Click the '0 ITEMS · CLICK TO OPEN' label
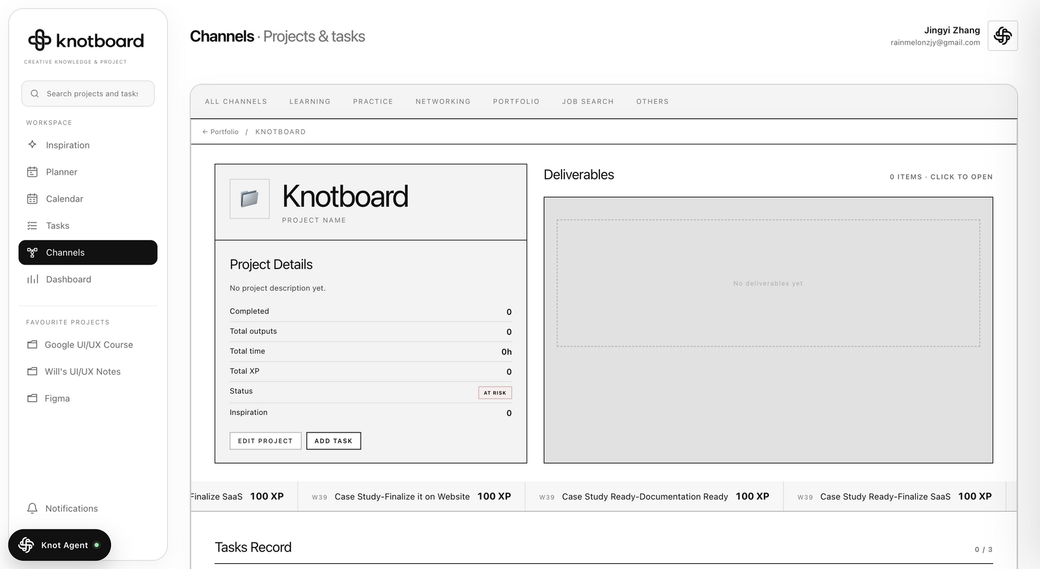Image resolution: width=1040 pixels, height=569 pixels. click(941, 177)
